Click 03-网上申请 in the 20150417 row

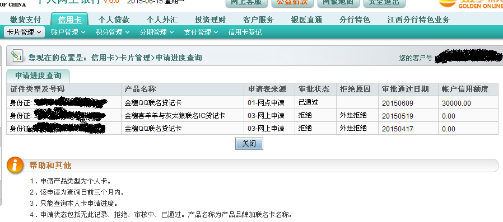click(x=266, y=129)
